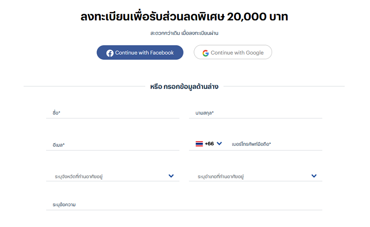Click the สะดวกกว่าเดิม เมื่อลงทะเบียนผ่าน subtitle text
The image size is (370, 227).
tap(184, 33)
